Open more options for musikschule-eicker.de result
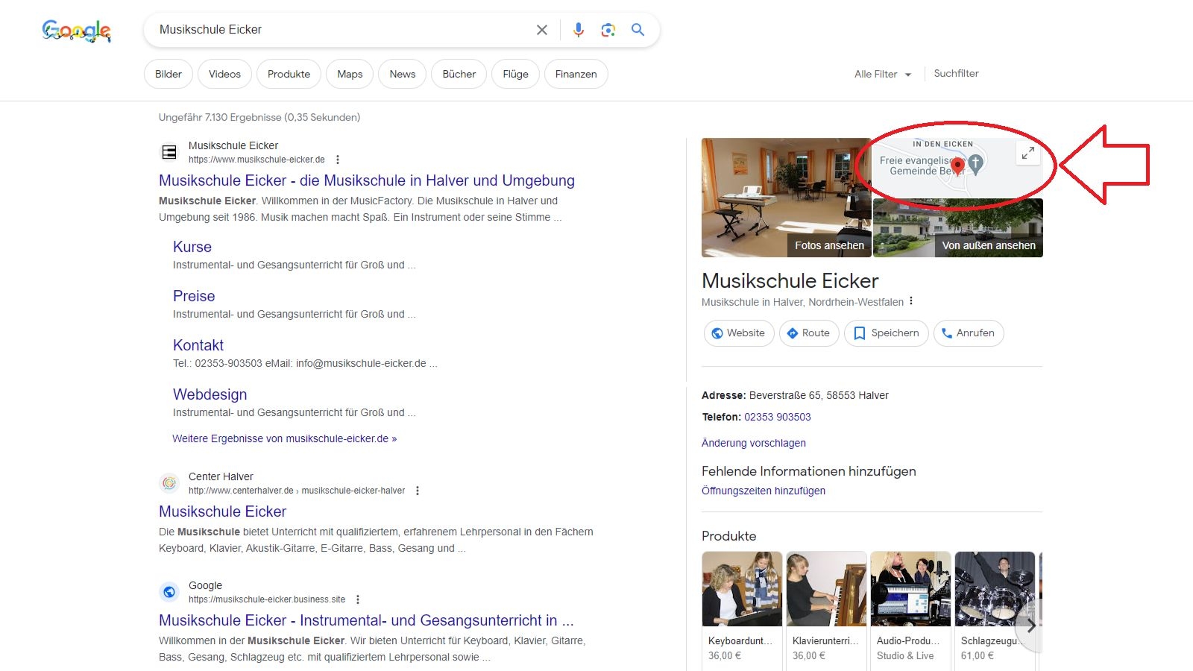 pos(338,160)
